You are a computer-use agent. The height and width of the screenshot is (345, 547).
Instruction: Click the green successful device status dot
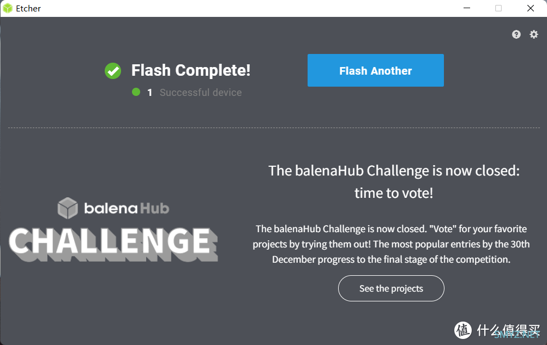(136, 92)
